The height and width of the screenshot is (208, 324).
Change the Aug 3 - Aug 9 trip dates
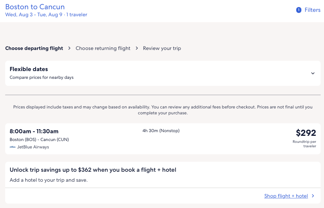coord(34,15)
